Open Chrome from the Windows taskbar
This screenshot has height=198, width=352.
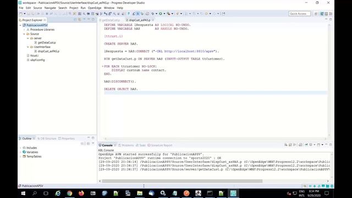click(70, 193)
